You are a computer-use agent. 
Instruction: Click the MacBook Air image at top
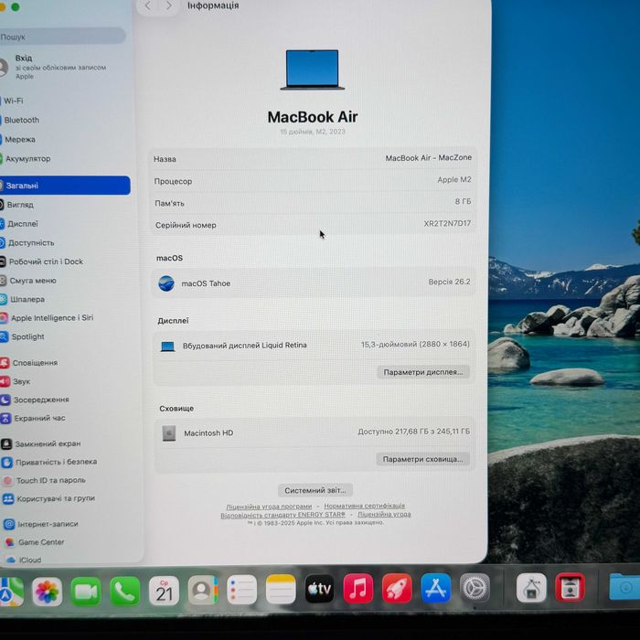[x=313, y=69]
